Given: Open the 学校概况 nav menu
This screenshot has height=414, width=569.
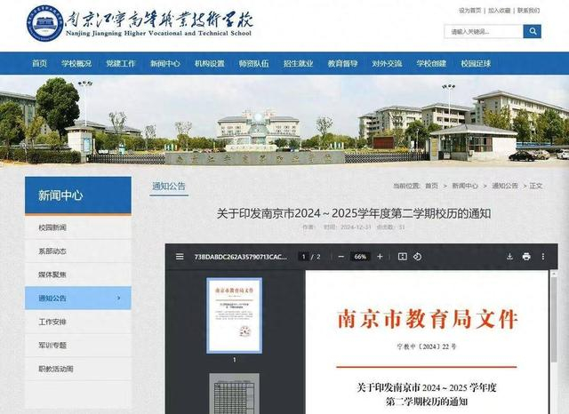Looking at the screenshot, I should point(76,63).
